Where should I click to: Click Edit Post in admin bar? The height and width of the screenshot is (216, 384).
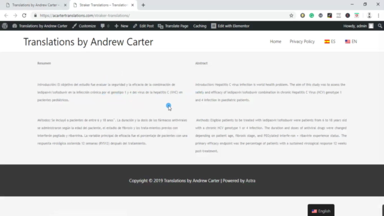click(143, 26)
